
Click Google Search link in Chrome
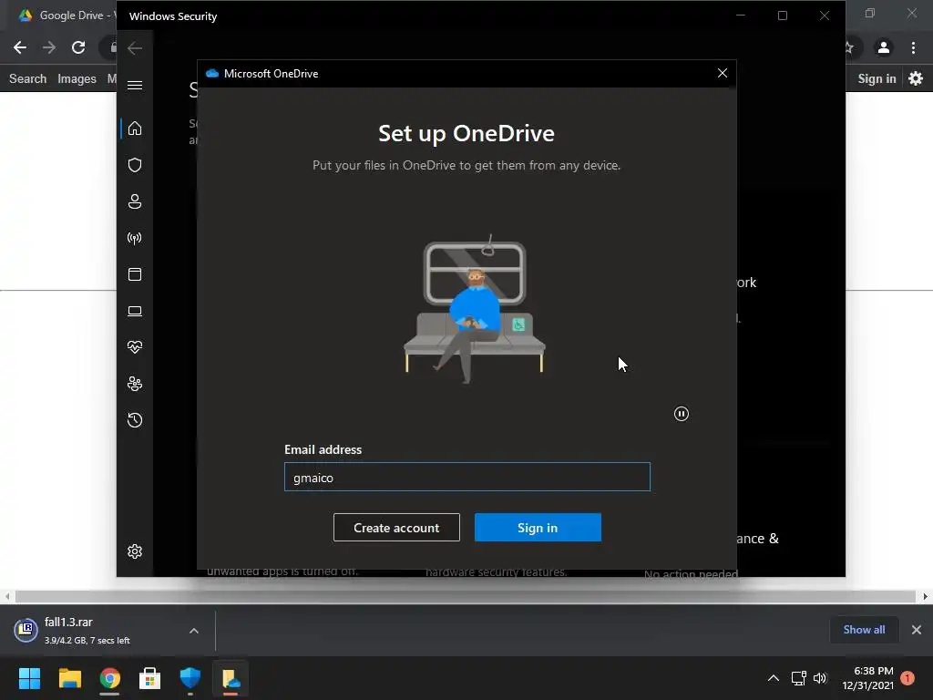(28, 78)
